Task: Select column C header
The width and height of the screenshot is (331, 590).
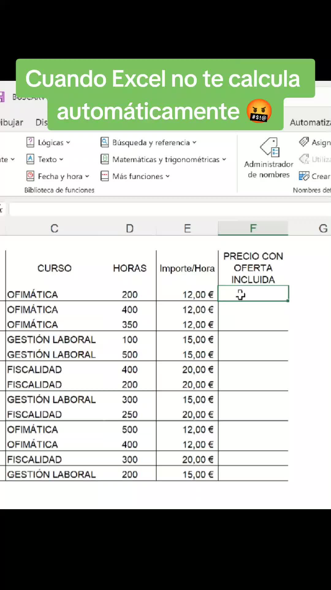Action: pyautogui.click(x=54, y=228)
